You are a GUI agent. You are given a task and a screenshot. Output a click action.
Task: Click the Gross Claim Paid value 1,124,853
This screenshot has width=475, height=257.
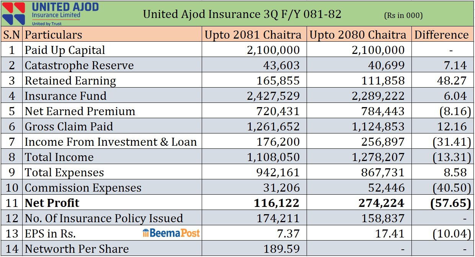click(378, 127)
